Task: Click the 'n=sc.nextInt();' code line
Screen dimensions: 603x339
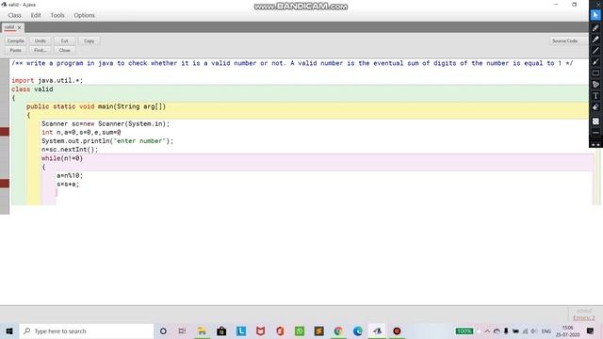Action: coord(70,149)
